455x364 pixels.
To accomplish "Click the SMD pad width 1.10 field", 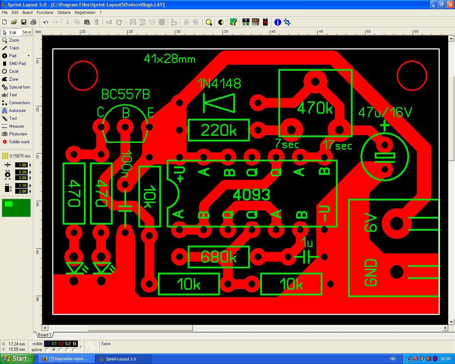I will [x=21, y=186].
